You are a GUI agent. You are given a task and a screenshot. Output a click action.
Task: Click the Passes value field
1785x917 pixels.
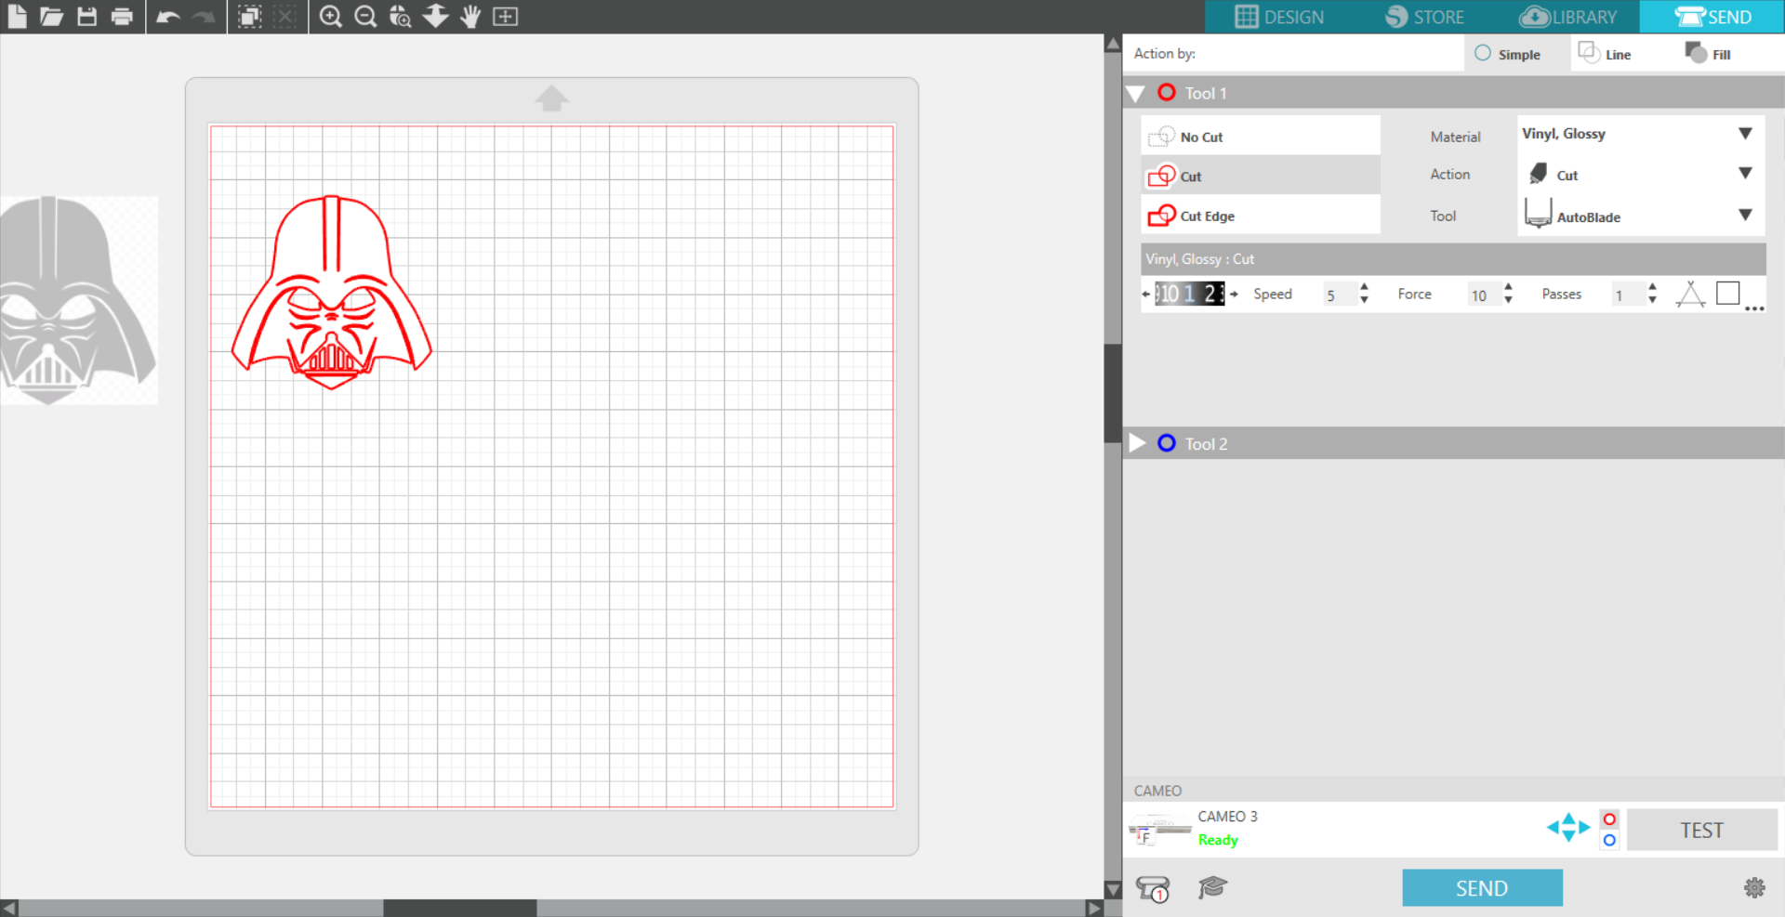[1628, 295]
